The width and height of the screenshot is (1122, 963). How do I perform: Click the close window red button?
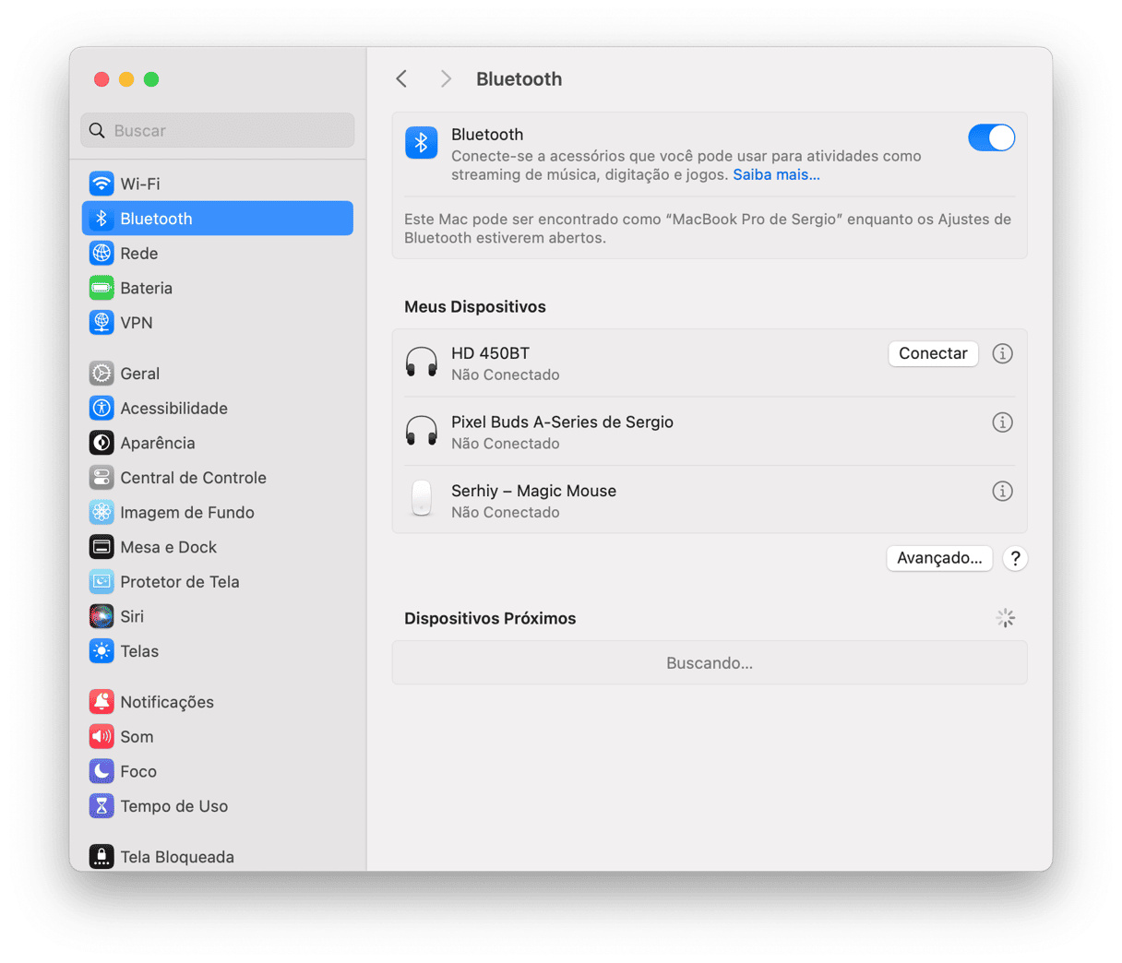(101, 79)
